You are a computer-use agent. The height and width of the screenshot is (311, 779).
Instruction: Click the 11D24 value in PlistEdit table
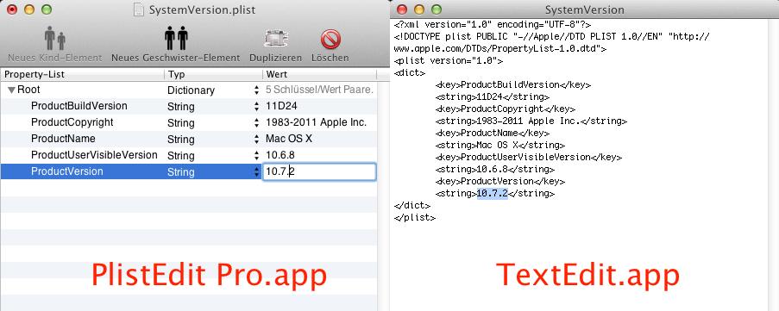click(x=282, y=107)
